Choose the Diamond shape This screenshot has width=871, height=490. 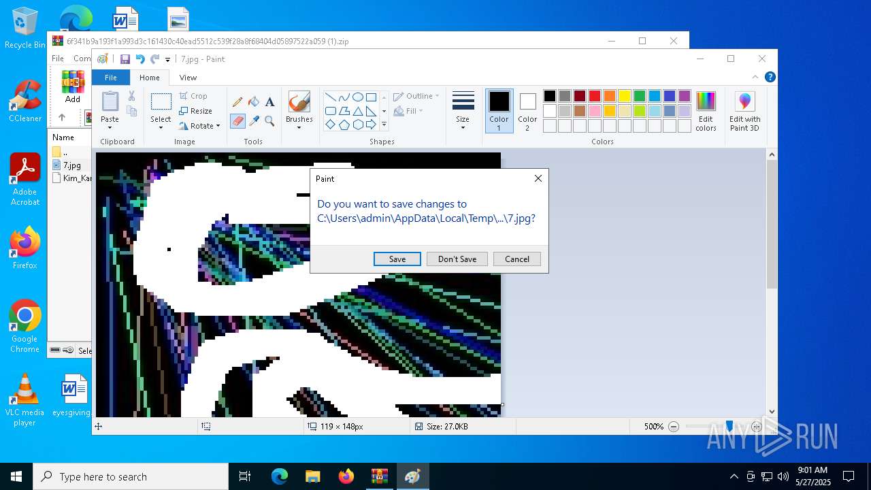(x=330, y=124)
